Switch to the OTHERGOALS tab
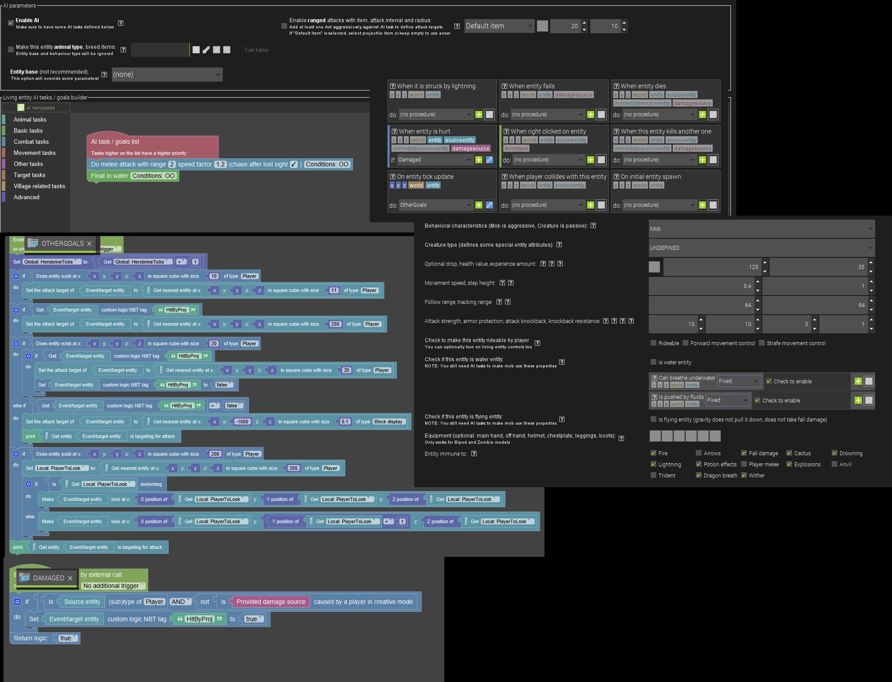Screen dimensions: 892x682 (x=62, y=244)
